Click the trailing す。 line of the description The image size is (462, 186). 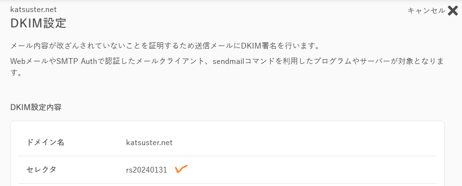click(x=16, y=73)
